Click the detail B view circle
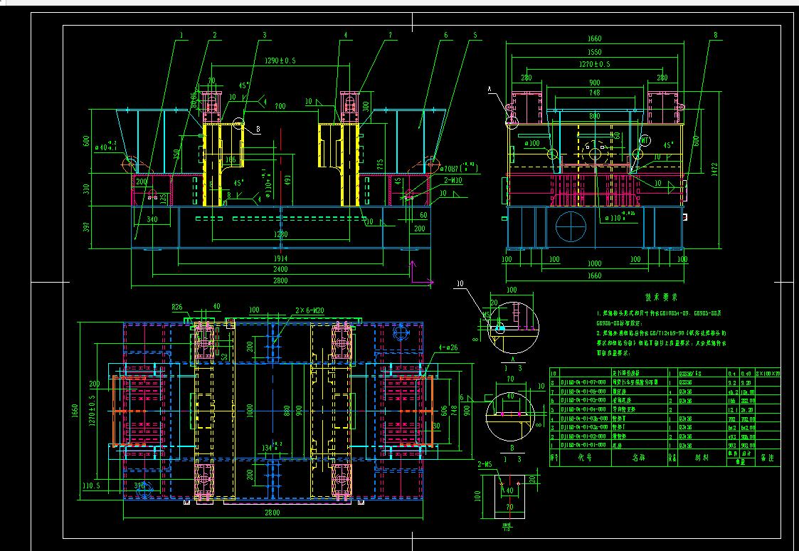The image size is (799, 551). click(510, 416)
